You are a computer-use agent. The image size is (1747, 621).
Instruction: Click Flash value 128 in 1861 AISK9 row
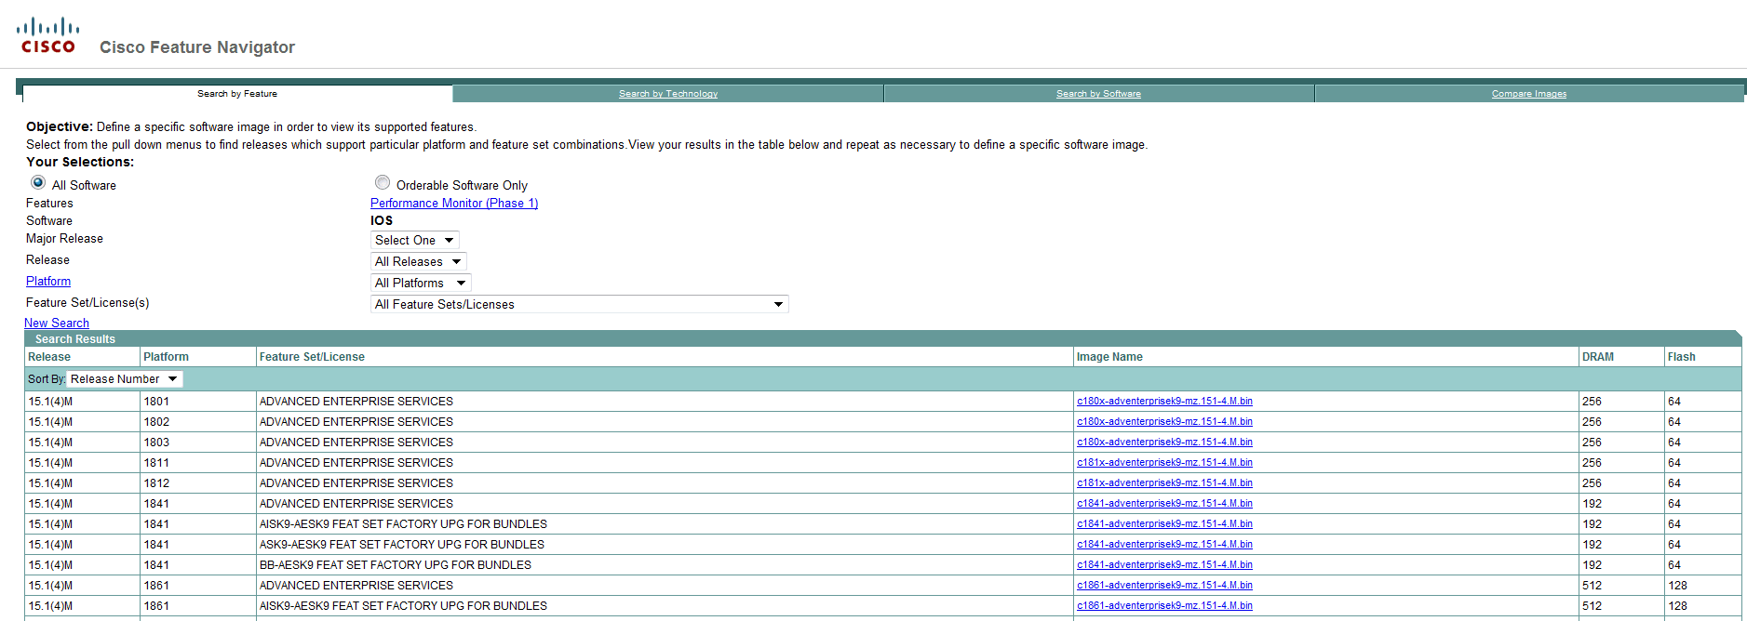point(1677,606)
